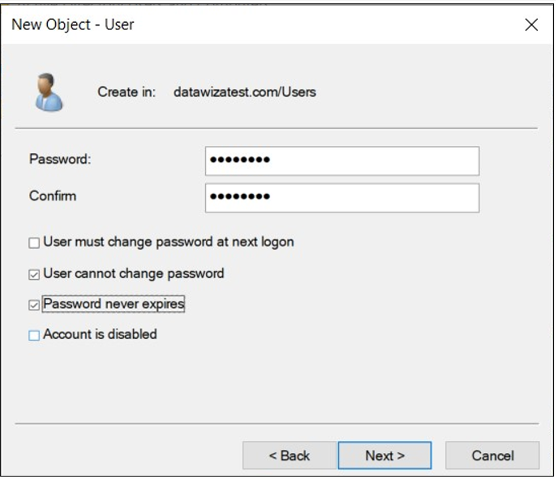Close the New Object - User dialog

[531, 25]
